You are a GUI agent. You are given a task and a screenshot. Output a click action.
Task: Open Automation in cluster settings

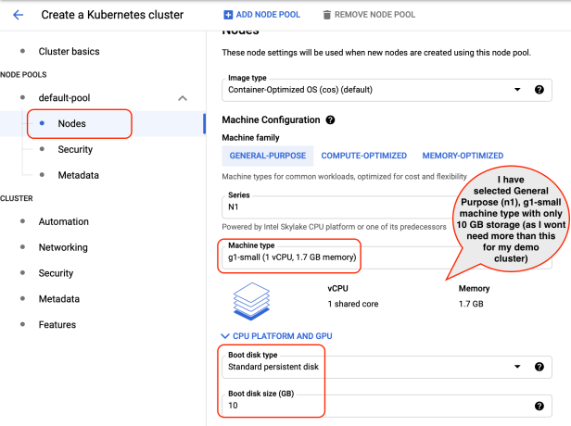(x=63, y=221)
